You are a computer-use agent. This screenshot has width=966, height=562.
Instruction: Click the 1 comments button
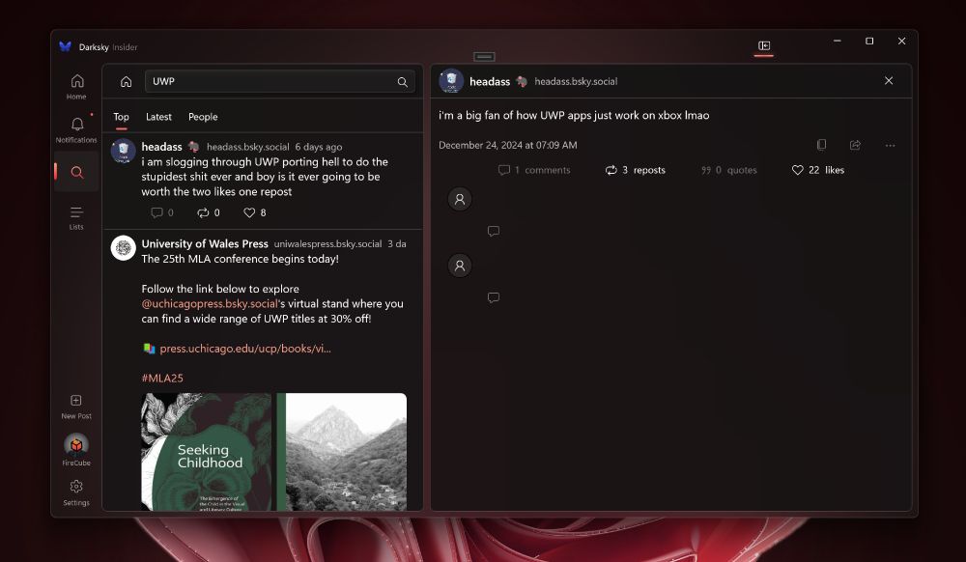point(534,170)
